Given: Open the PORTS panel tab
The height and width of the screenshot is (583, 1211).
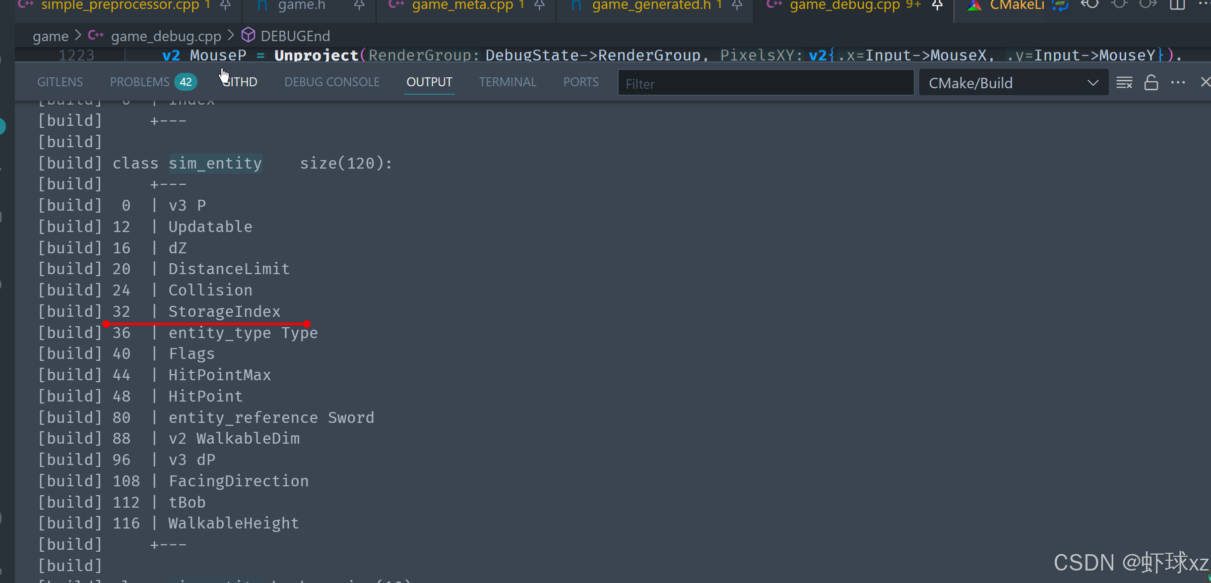Looking at the screenshot, I should [580, 82].
